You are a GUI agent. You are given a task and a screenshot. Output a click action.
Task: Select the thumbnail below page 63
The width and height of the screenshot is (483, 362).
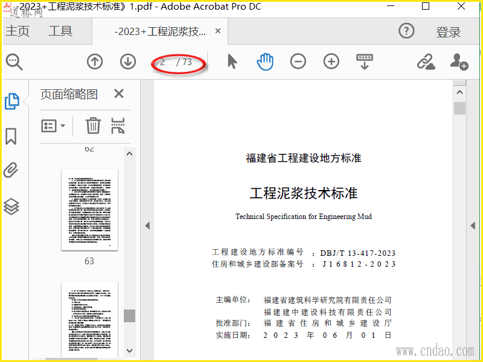click(x=89, y=320)
